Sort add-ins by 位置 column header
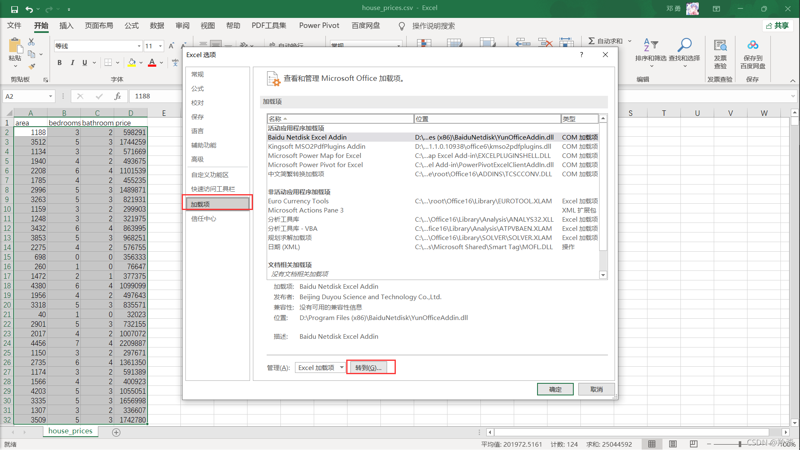 pyautogui.click(x=487, y=119)
